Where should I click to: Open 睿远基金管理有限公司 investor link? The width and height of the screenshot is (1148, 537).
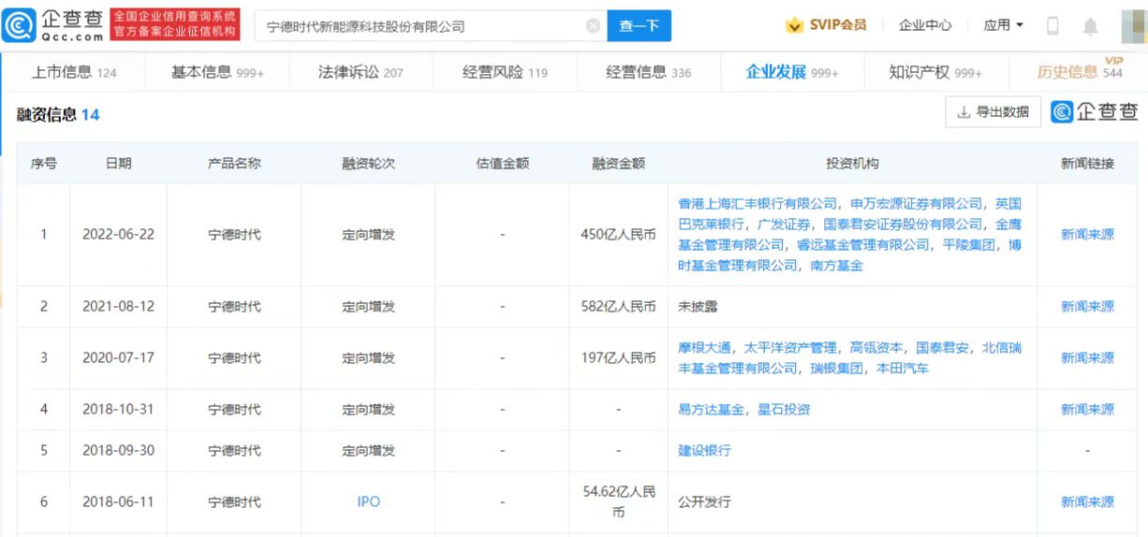point(863,244)
